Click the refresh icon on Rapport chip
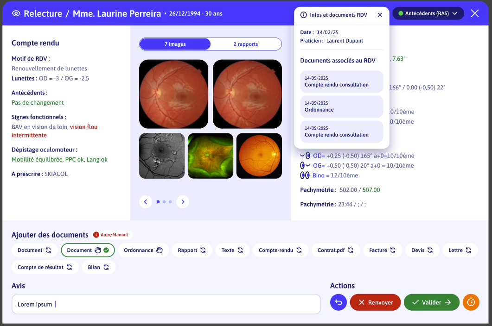The height and width of the screenshot is (326, 492). point(202,250)
